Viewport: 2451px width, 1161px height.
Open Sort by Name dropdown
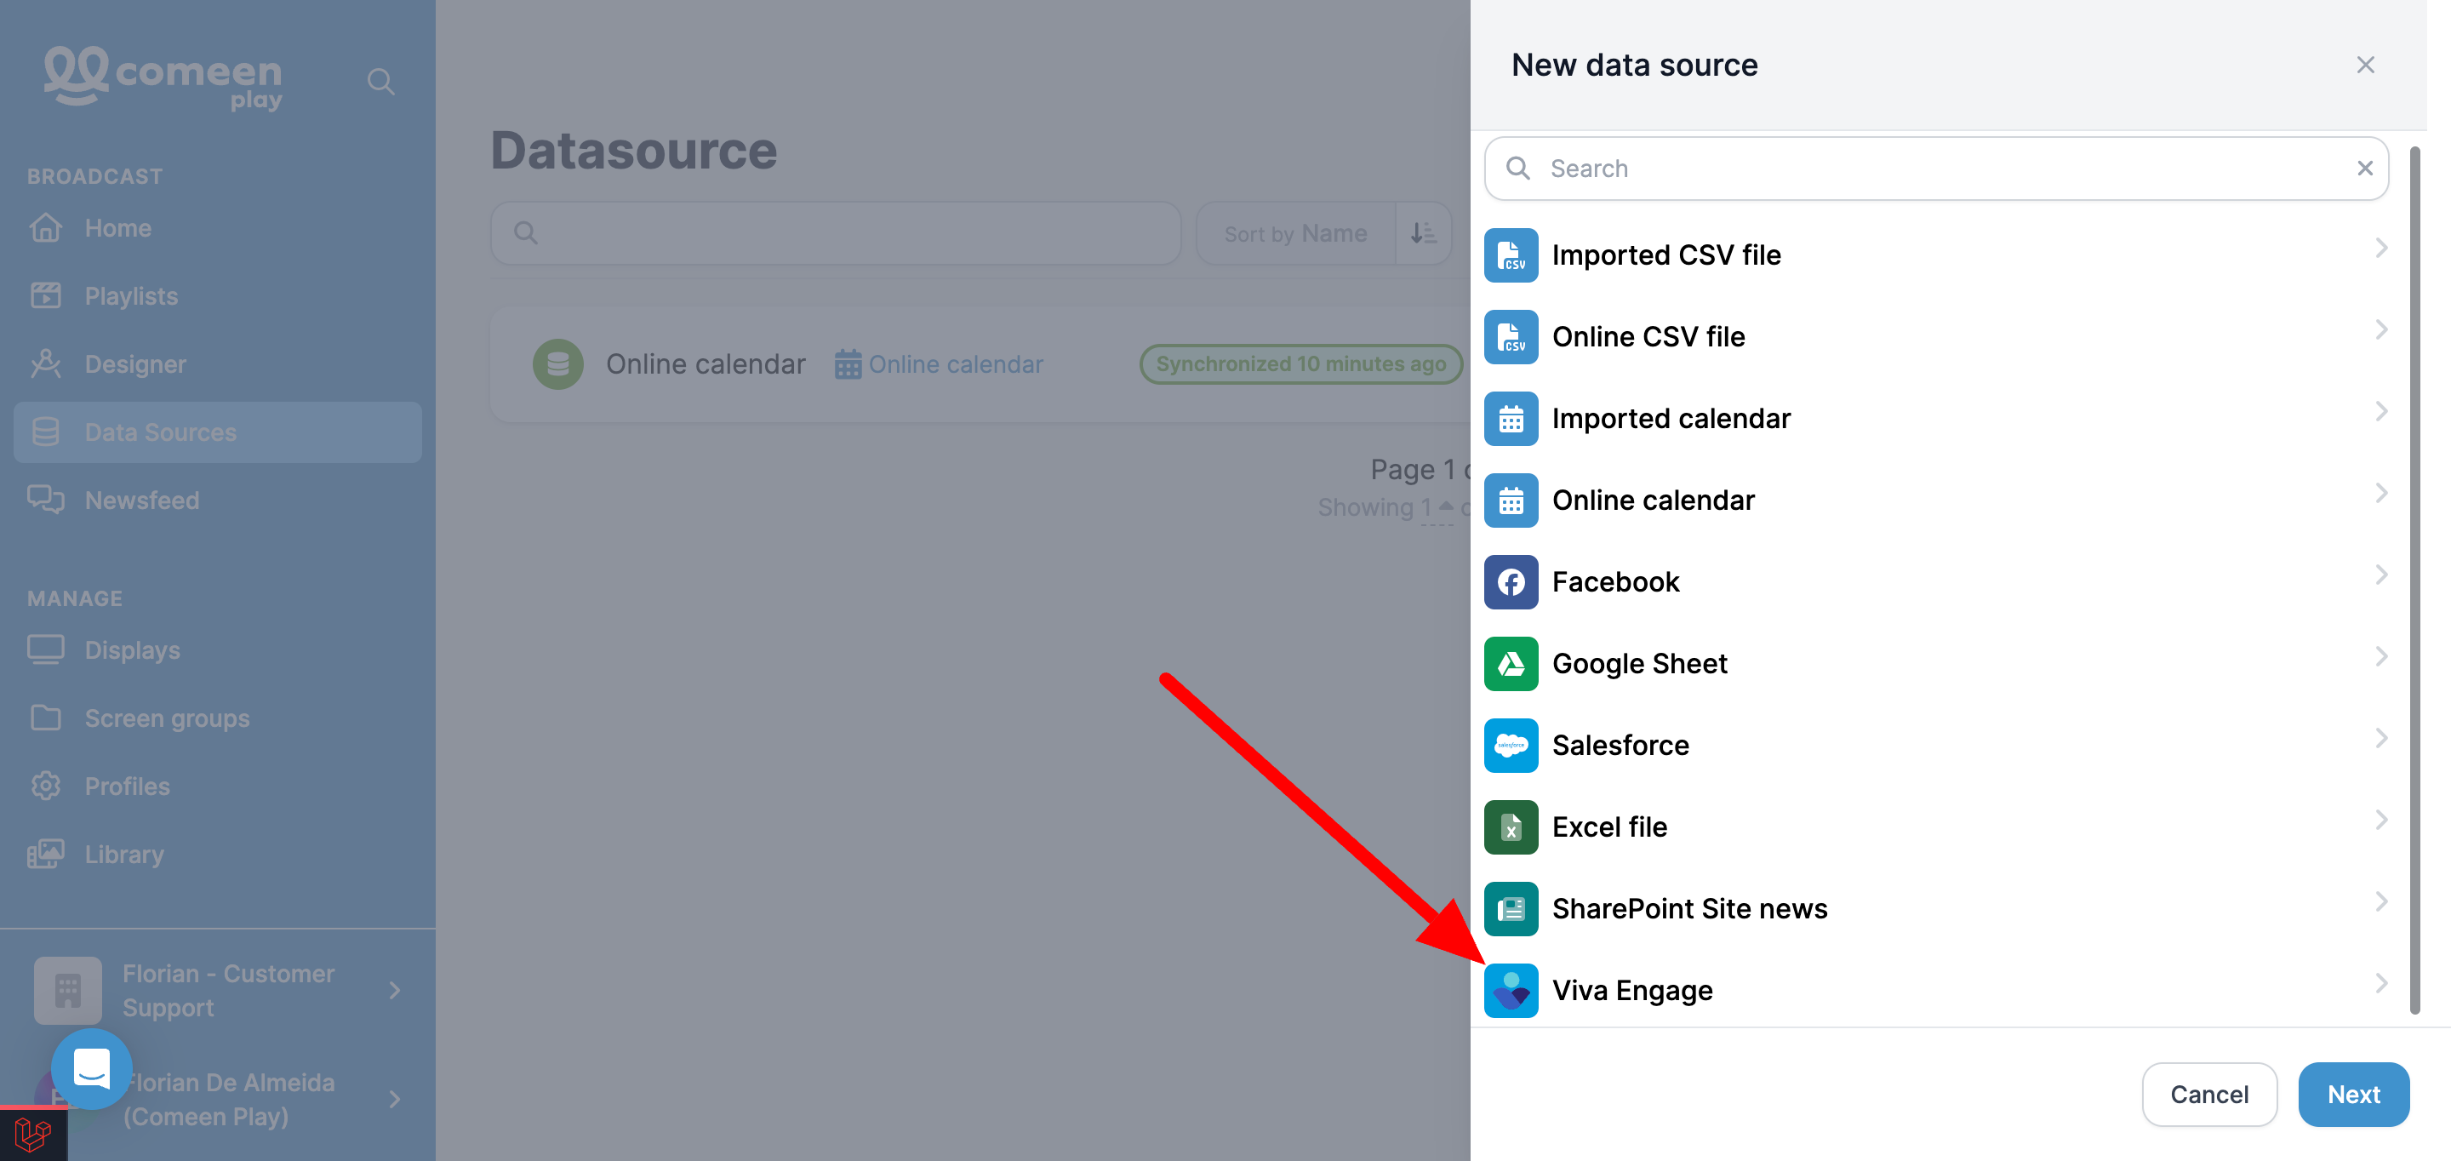[x=1296, y=233]
